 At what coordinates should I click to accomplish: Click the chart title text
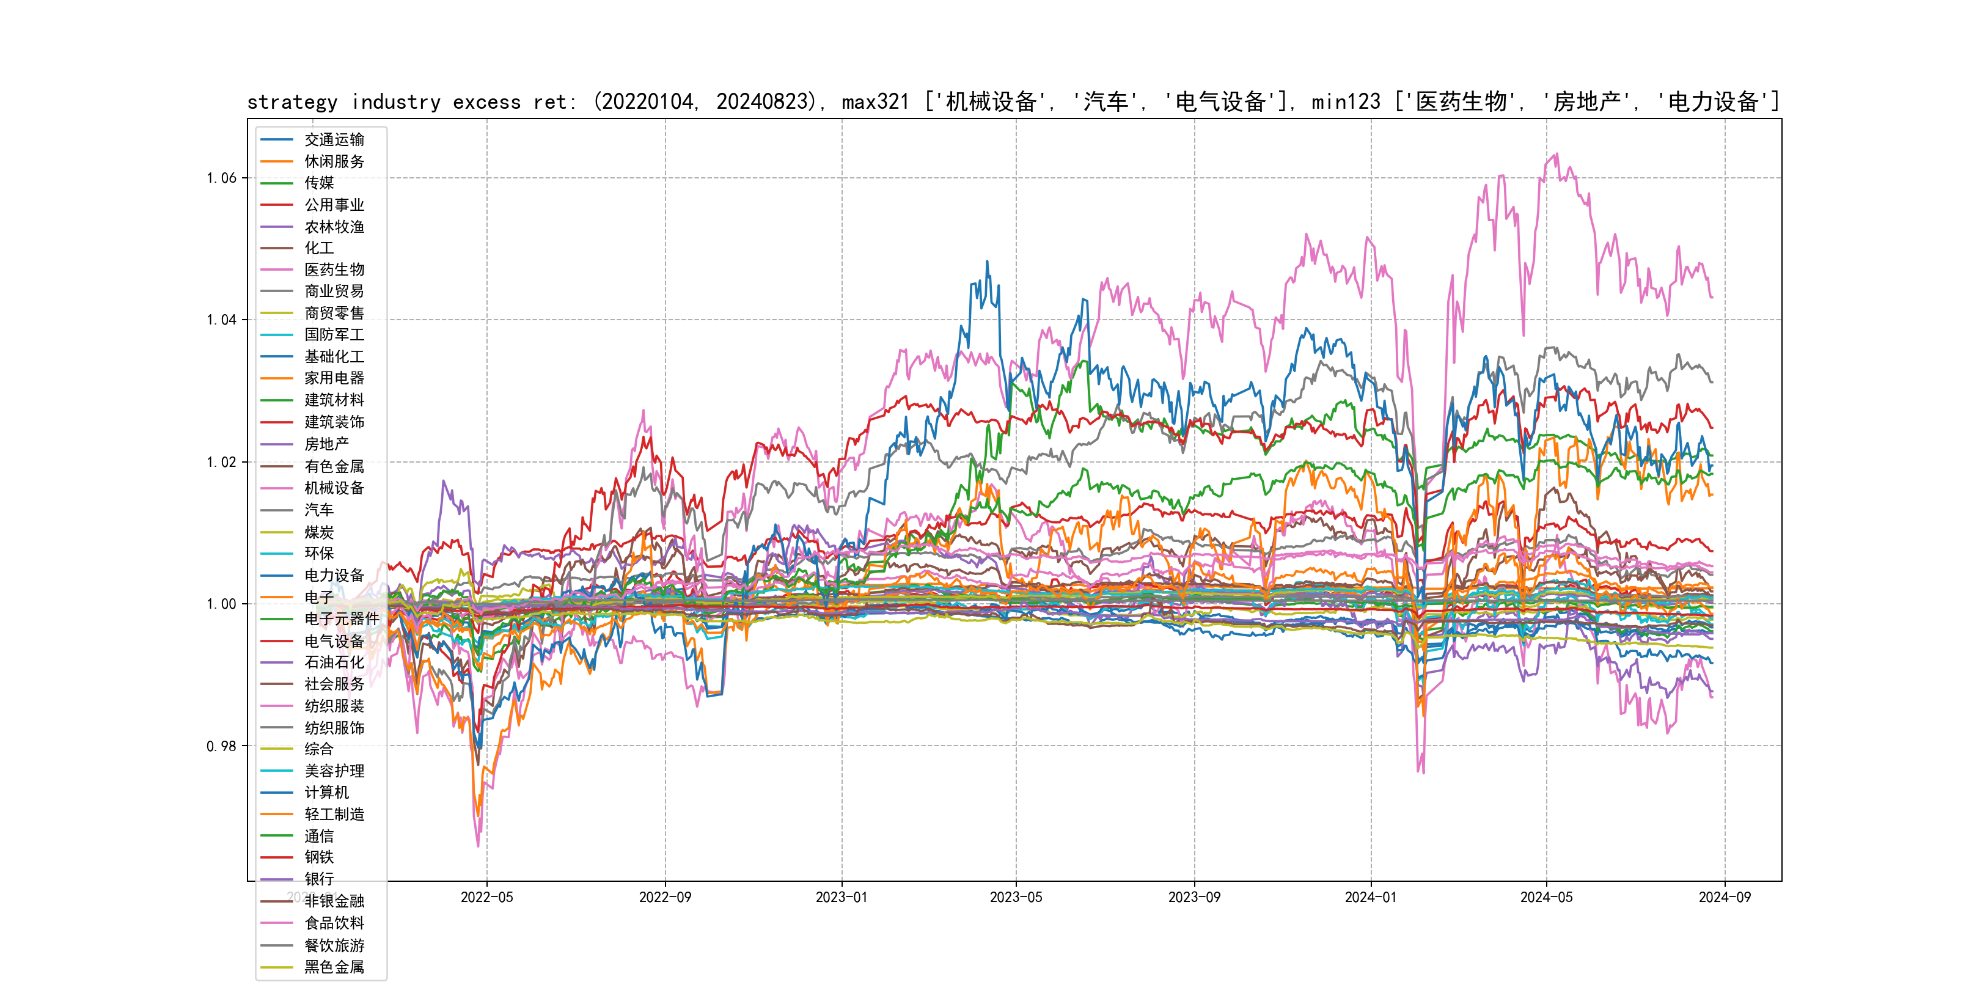(1013, 101)
